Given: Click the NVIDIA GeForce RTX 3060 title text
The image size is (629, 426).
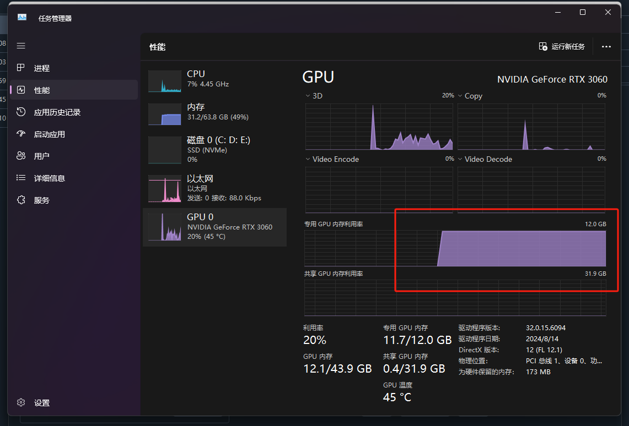Looking at the screenshot, I should [x=552, y=79].
